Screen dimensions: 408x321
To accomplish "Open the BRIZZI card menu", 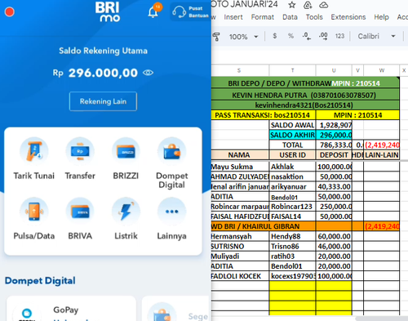I will click(126, 159).
